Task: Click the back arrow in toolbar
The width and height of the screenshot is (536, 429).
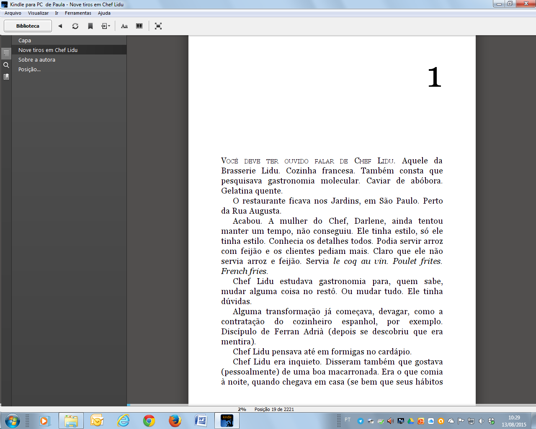Action: point(60,26)
